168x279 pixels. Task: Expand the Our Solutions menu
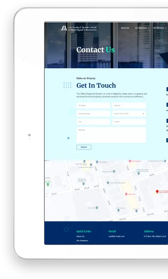click(142, 28)
